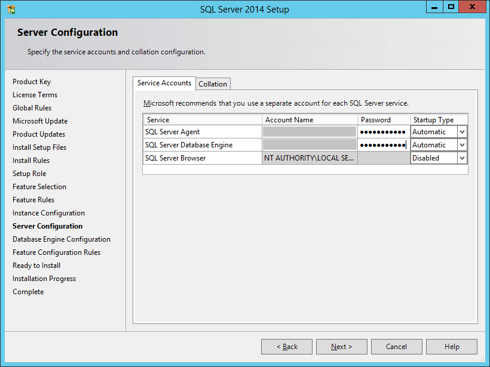Open the Collation tab
The width and height of the screenshot is (490, 367).
(x=213, y=84)
